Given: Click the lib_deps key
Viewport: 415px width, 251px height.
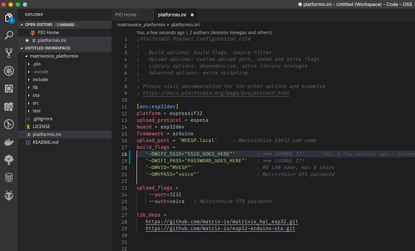Looking at the screenshot, I should pos(149,215).
